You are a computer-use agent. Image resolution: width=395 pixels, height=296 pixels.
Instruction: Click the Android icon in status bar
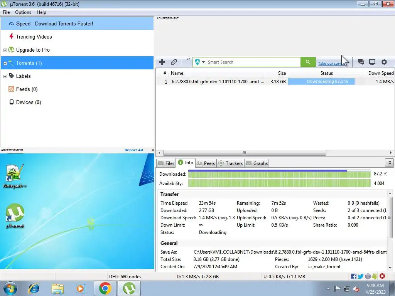(x=375, y=276)
